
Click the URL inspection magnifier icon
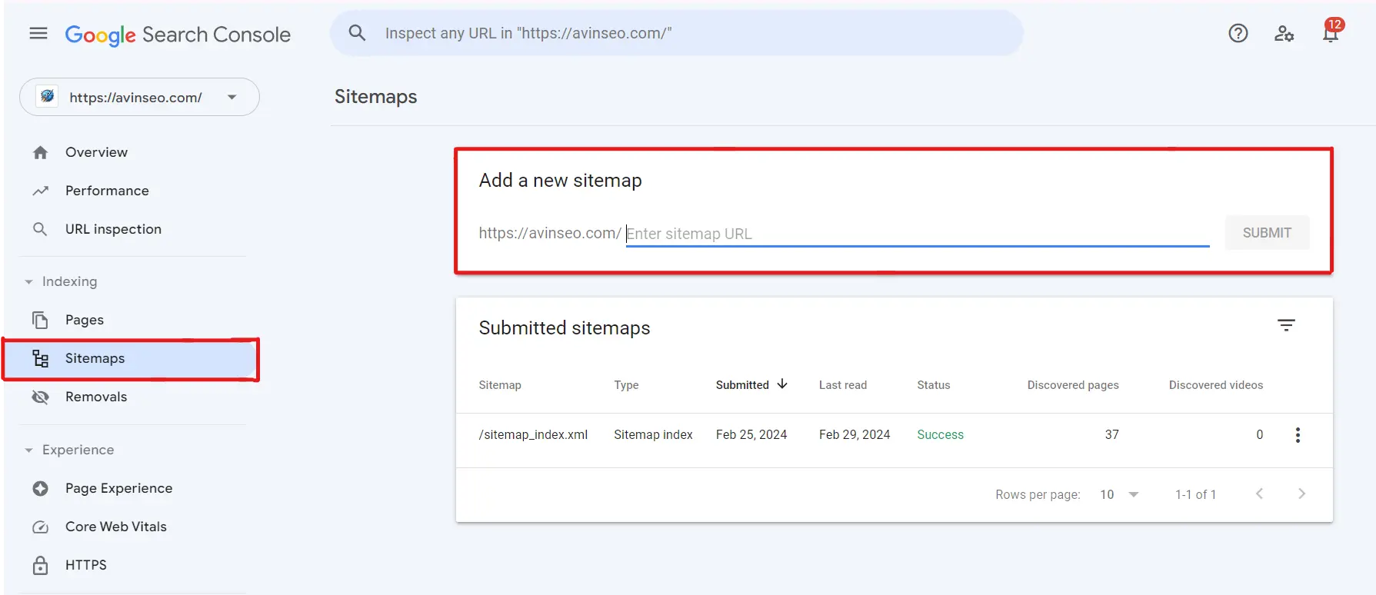[x=40, y=229]
